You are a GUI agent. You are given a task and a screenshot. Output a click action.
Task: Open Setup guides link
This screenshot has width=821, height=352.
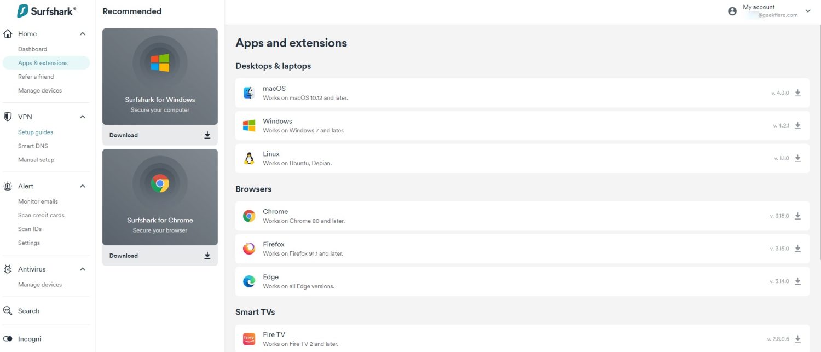click(36, 132)
